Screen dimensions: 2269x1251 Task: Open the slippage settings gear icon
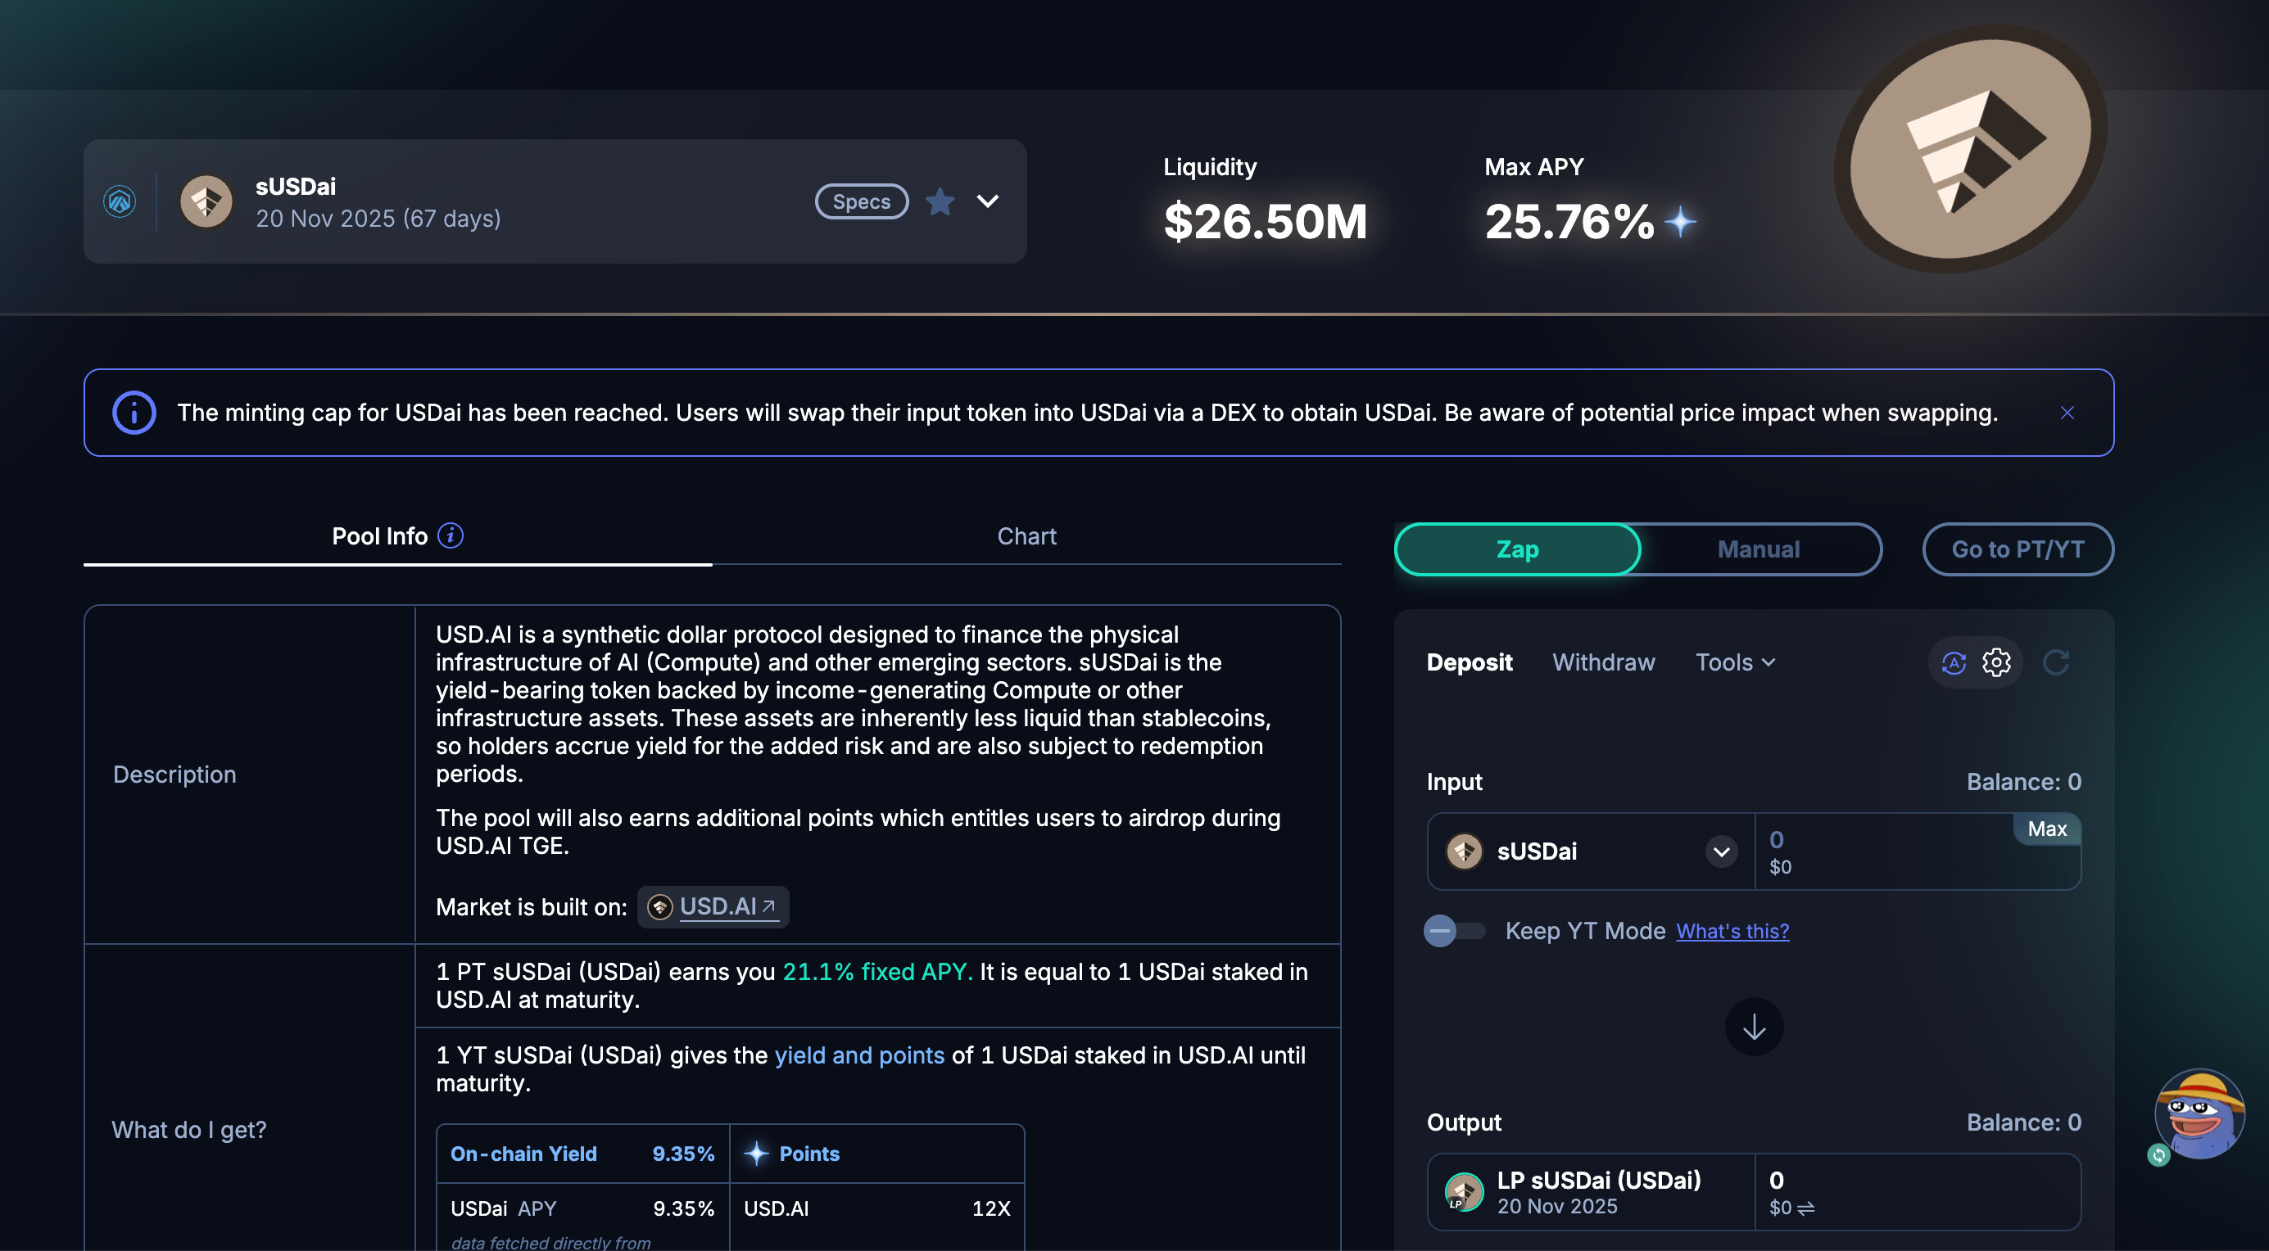pyautogui.click(x=1996, y=662)
